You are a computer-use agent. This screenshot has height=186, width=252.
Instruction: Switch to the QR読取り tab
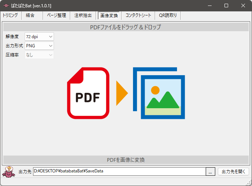[x=168, y=15]
